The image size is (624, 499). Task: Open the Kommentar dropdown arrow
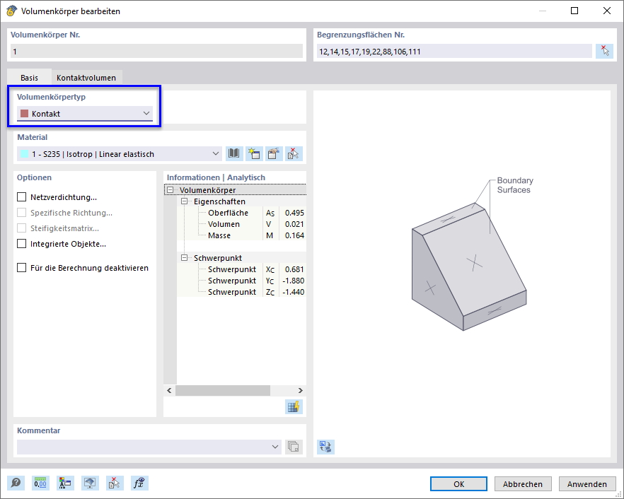pyautogui.click(x=275, y=447)
